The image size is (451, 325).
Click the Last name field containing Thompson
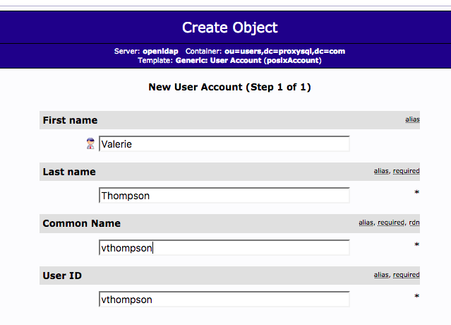[224, 196]
